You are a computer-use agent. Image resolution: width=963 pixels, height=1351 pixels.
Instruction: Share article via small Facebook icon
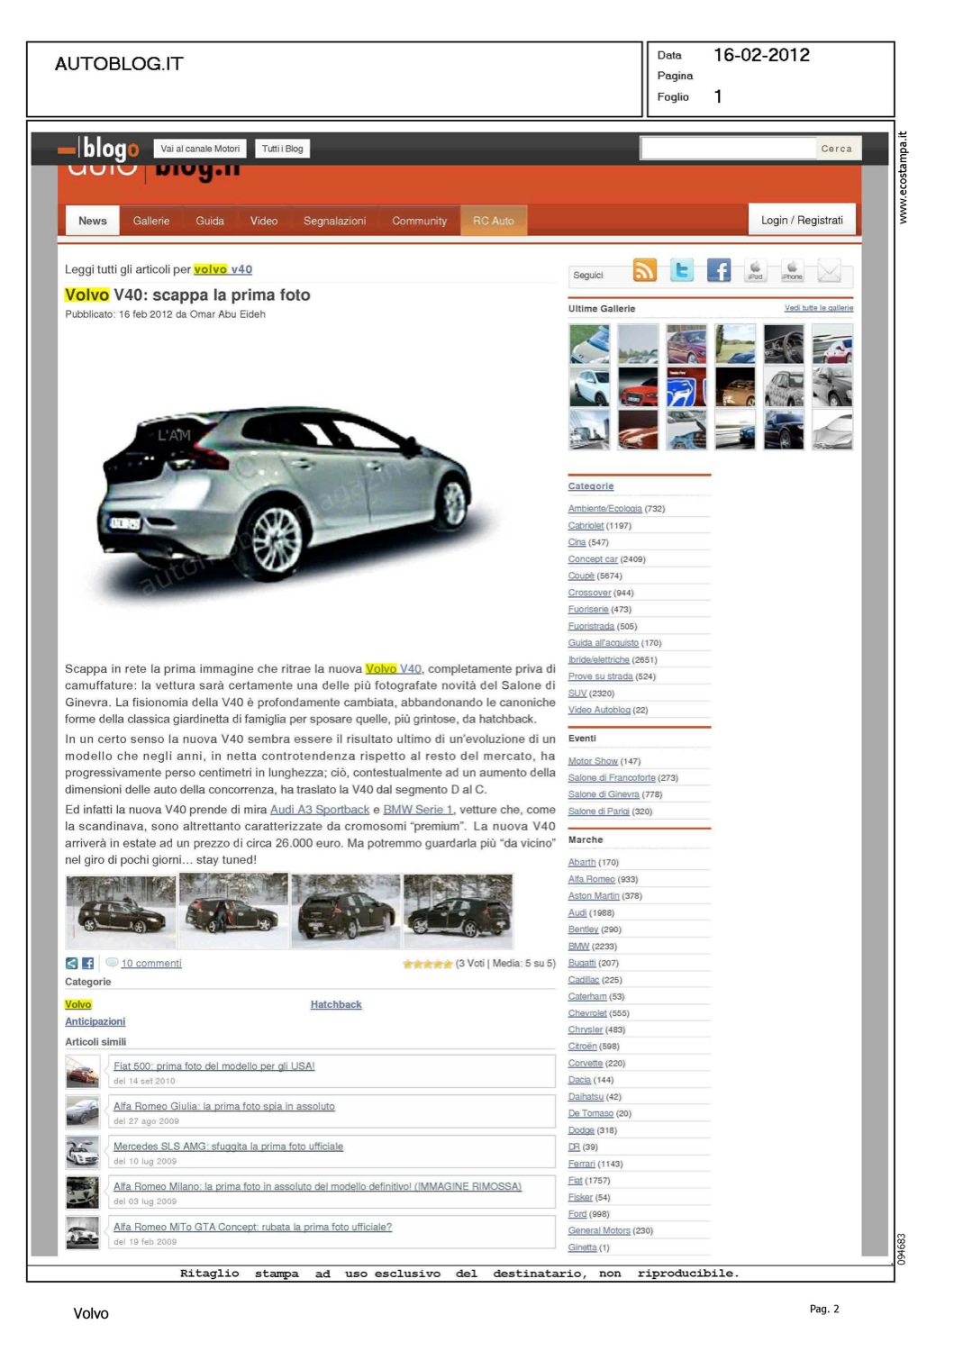pos(87,964)
